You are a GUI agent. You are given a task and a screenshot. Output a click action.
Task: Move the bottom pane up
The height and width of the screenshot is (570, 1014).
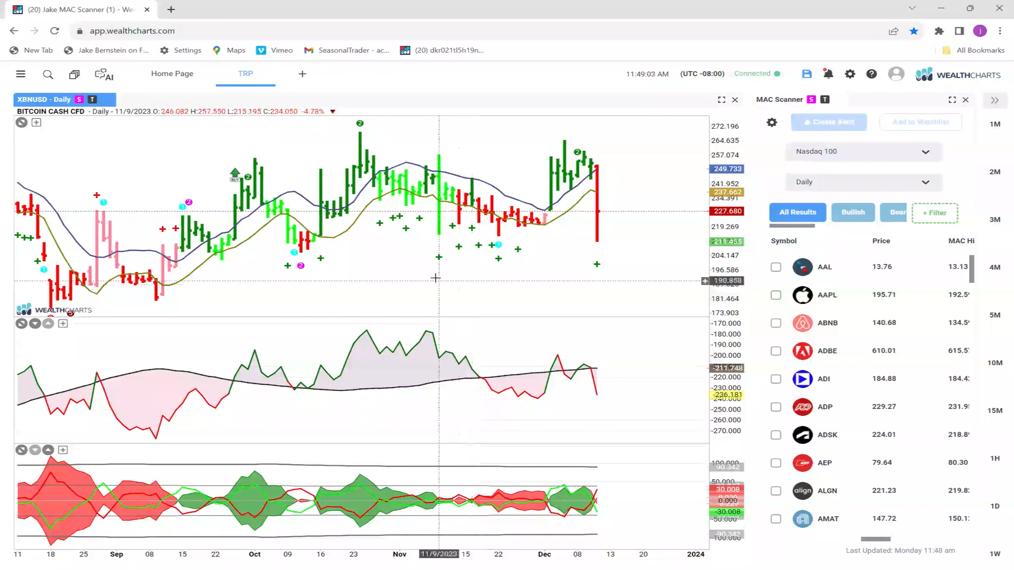pyautogui.click(x=48, y=450)
